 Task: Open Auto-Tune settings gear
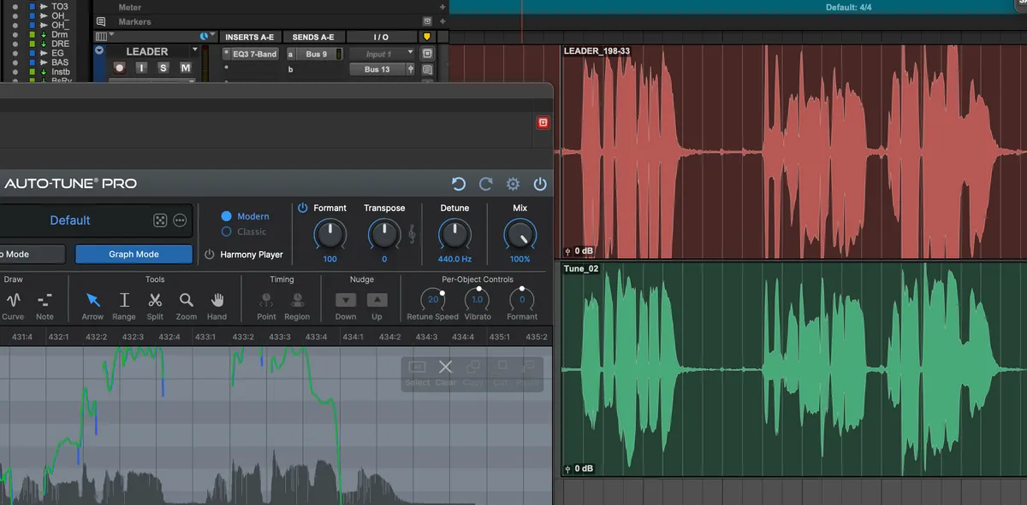(x=513, y=184)
